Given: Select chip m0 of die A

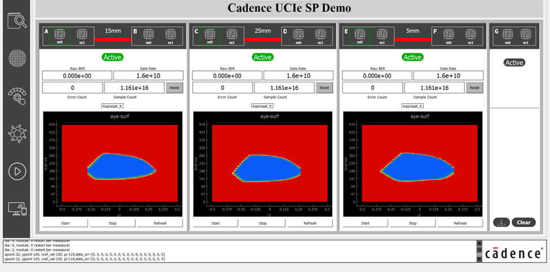Looking at the screenshot, I should (x=60, y=36).
